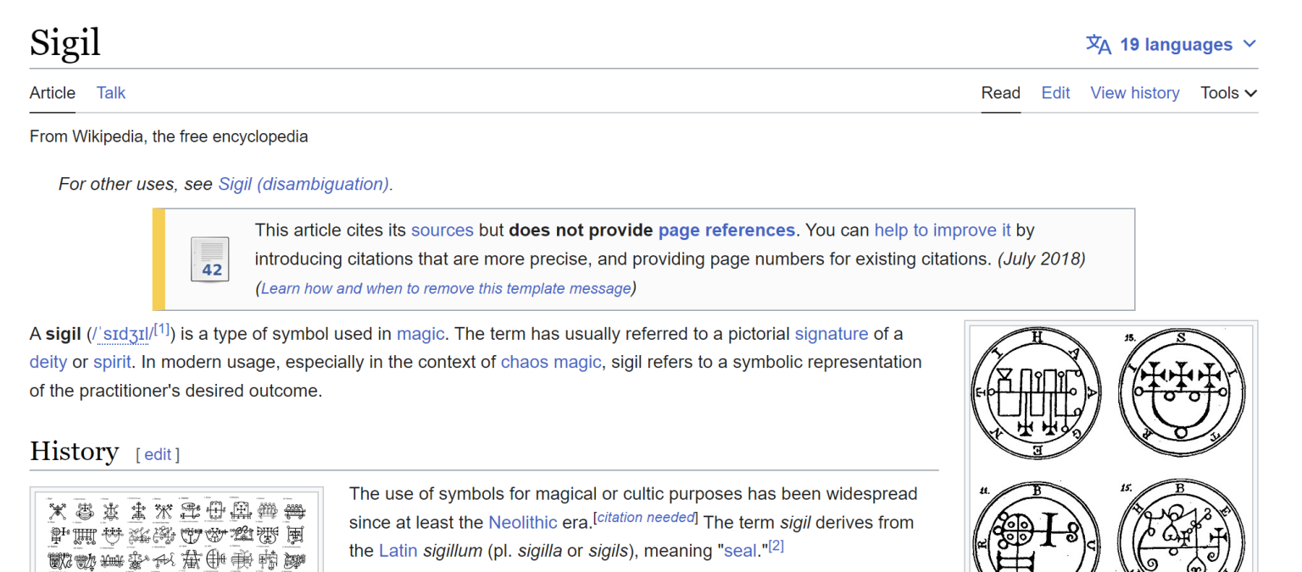Follow the 'Latin' link
Image resolution: width=1302 pixels, height=572 pixels.
coord(398,551)
